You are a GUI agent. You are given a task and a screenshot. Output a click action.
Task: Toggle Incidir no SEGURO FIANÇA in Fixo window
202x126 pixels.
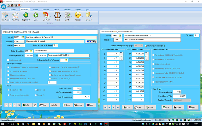pos(50,79)
